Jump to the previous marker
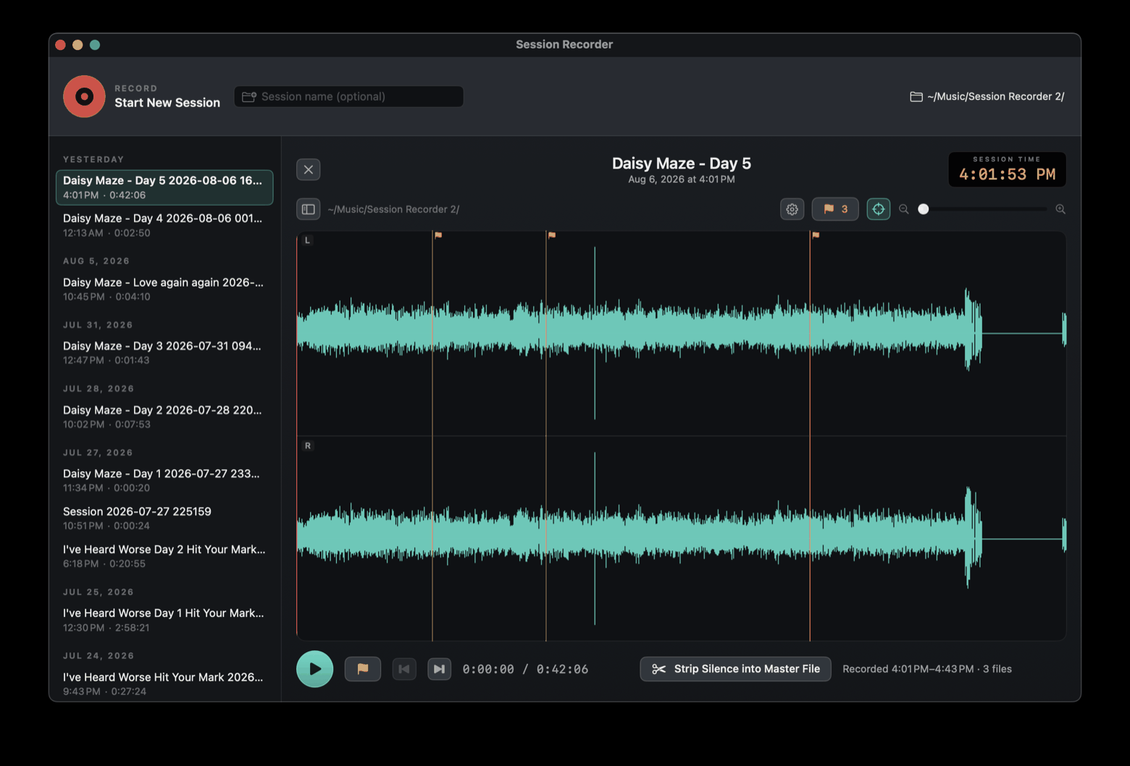1130x766 pixels. point(404,669)
